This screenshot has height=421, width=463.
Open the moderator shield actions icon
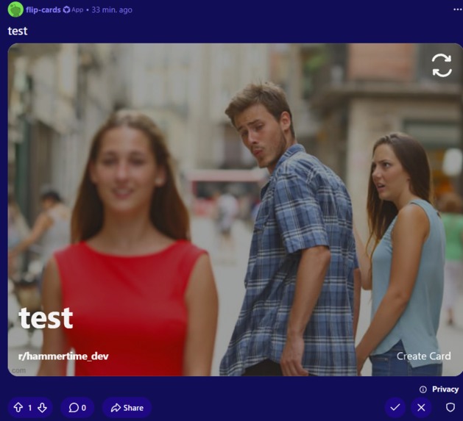point(450,408)
